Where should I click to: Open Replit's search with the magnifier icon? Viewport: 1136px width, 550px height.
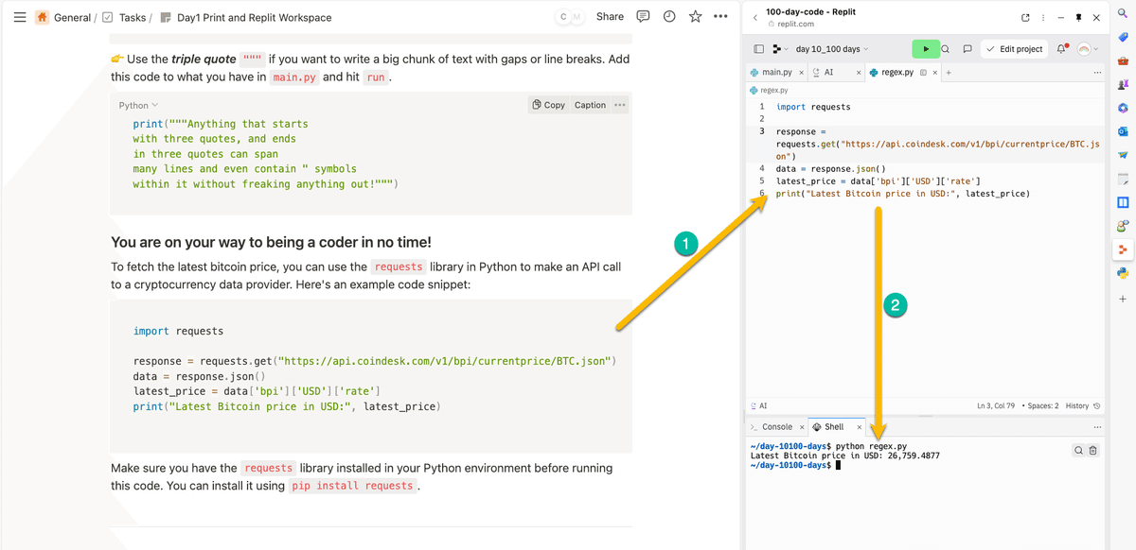[944, 48]
